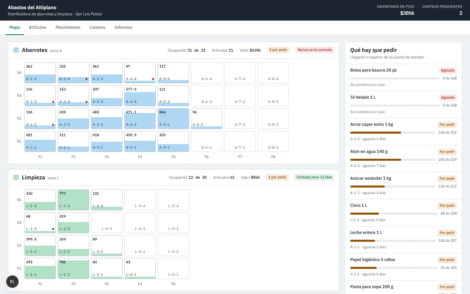Click the Abarrotes blue zone swatch

coord(16,50)
